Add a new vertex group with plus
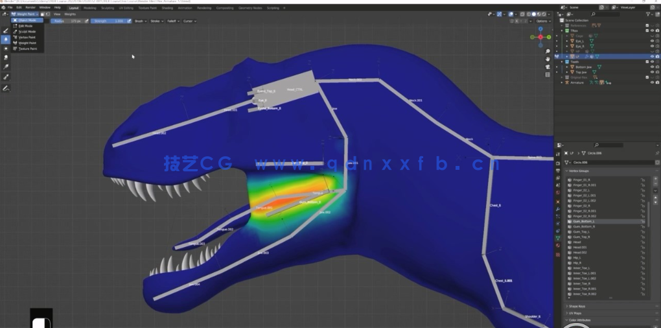 point(656,179)
